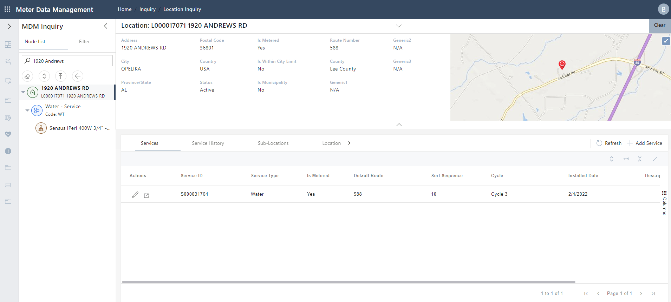671x302 pixels.
Task: Click the Add Service button
Action: coord(645,143)
